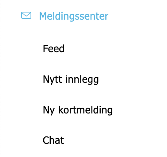The width and height of the screenshot is (167, 157).
Task: Pick the Chat submenu item
Action: pos(53,140)
